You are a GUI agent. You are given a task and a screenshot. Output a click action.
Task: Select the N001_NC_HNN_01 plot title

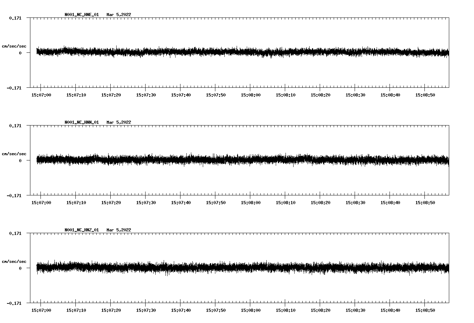coord(82,122)
